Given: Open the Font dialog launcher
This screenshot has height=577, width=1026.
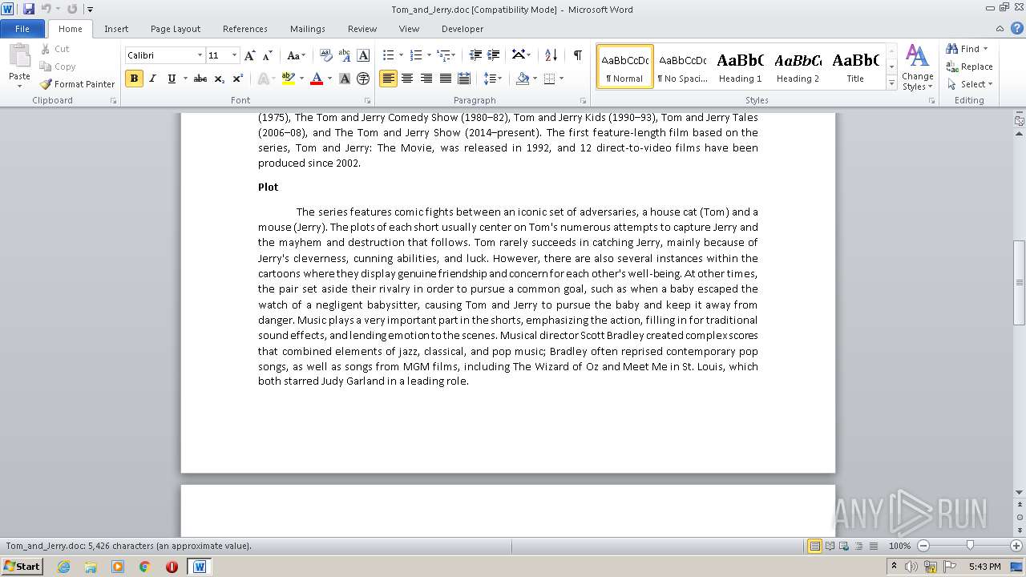Looking at the screenshot, I should 368,101.
